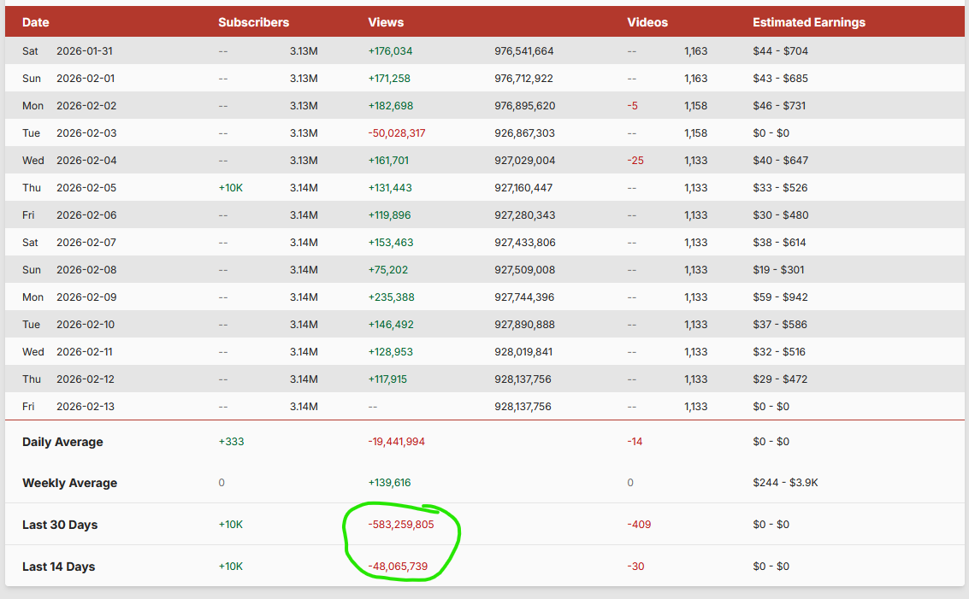Select the date 2026-01-31
Image resolution: width=969 pixels, height=599 pixels.
pos(85,51)
